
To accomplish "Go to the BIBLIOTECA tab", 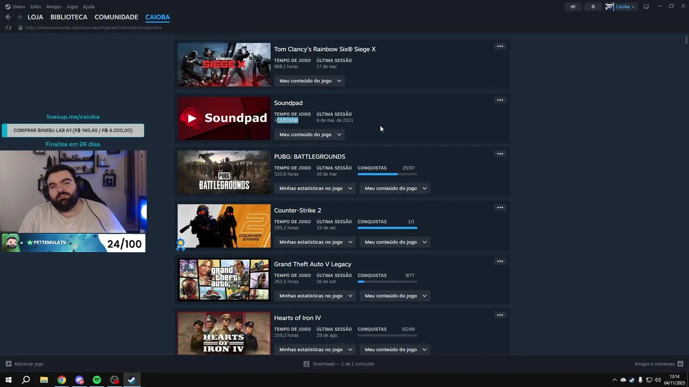I will (x=69, y=17).
